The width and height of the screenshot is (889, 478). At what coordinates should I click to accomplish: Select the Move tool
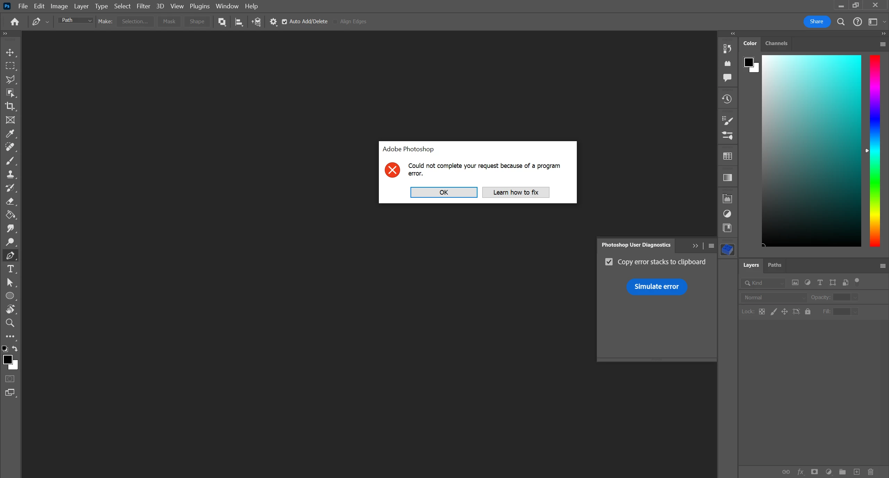pyautogui.click(x=10, y=52)
